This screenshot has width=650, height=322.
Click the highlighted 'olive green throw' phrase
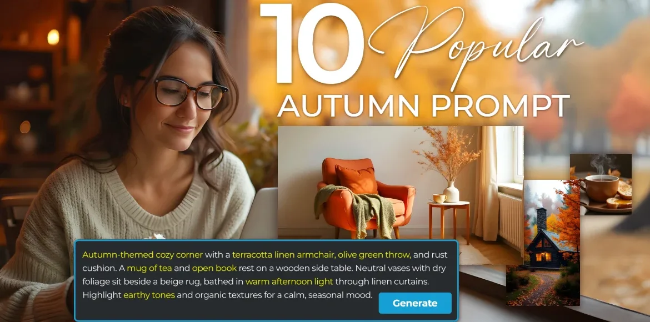coord(374,254)
